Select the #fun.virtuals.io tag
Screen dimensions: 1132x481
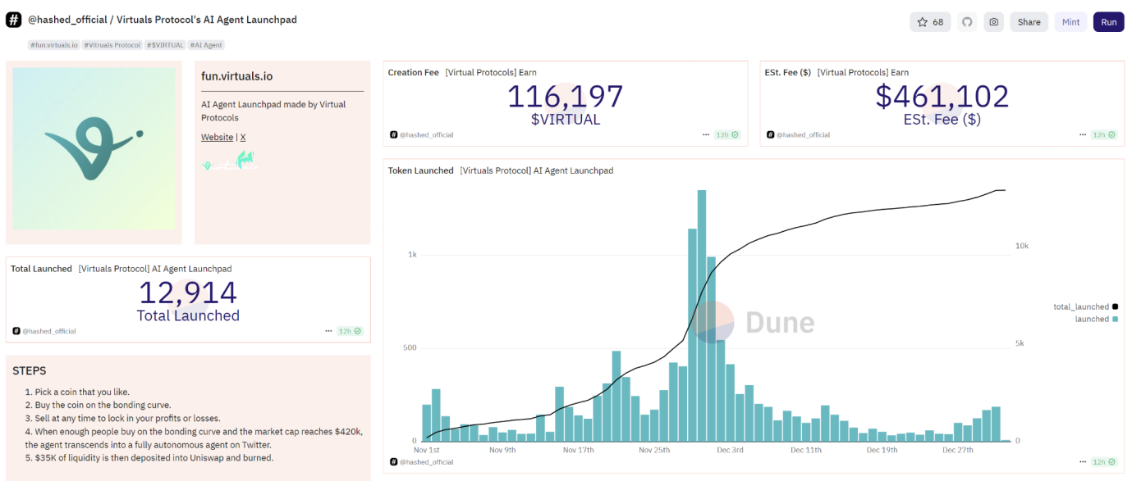54,45
